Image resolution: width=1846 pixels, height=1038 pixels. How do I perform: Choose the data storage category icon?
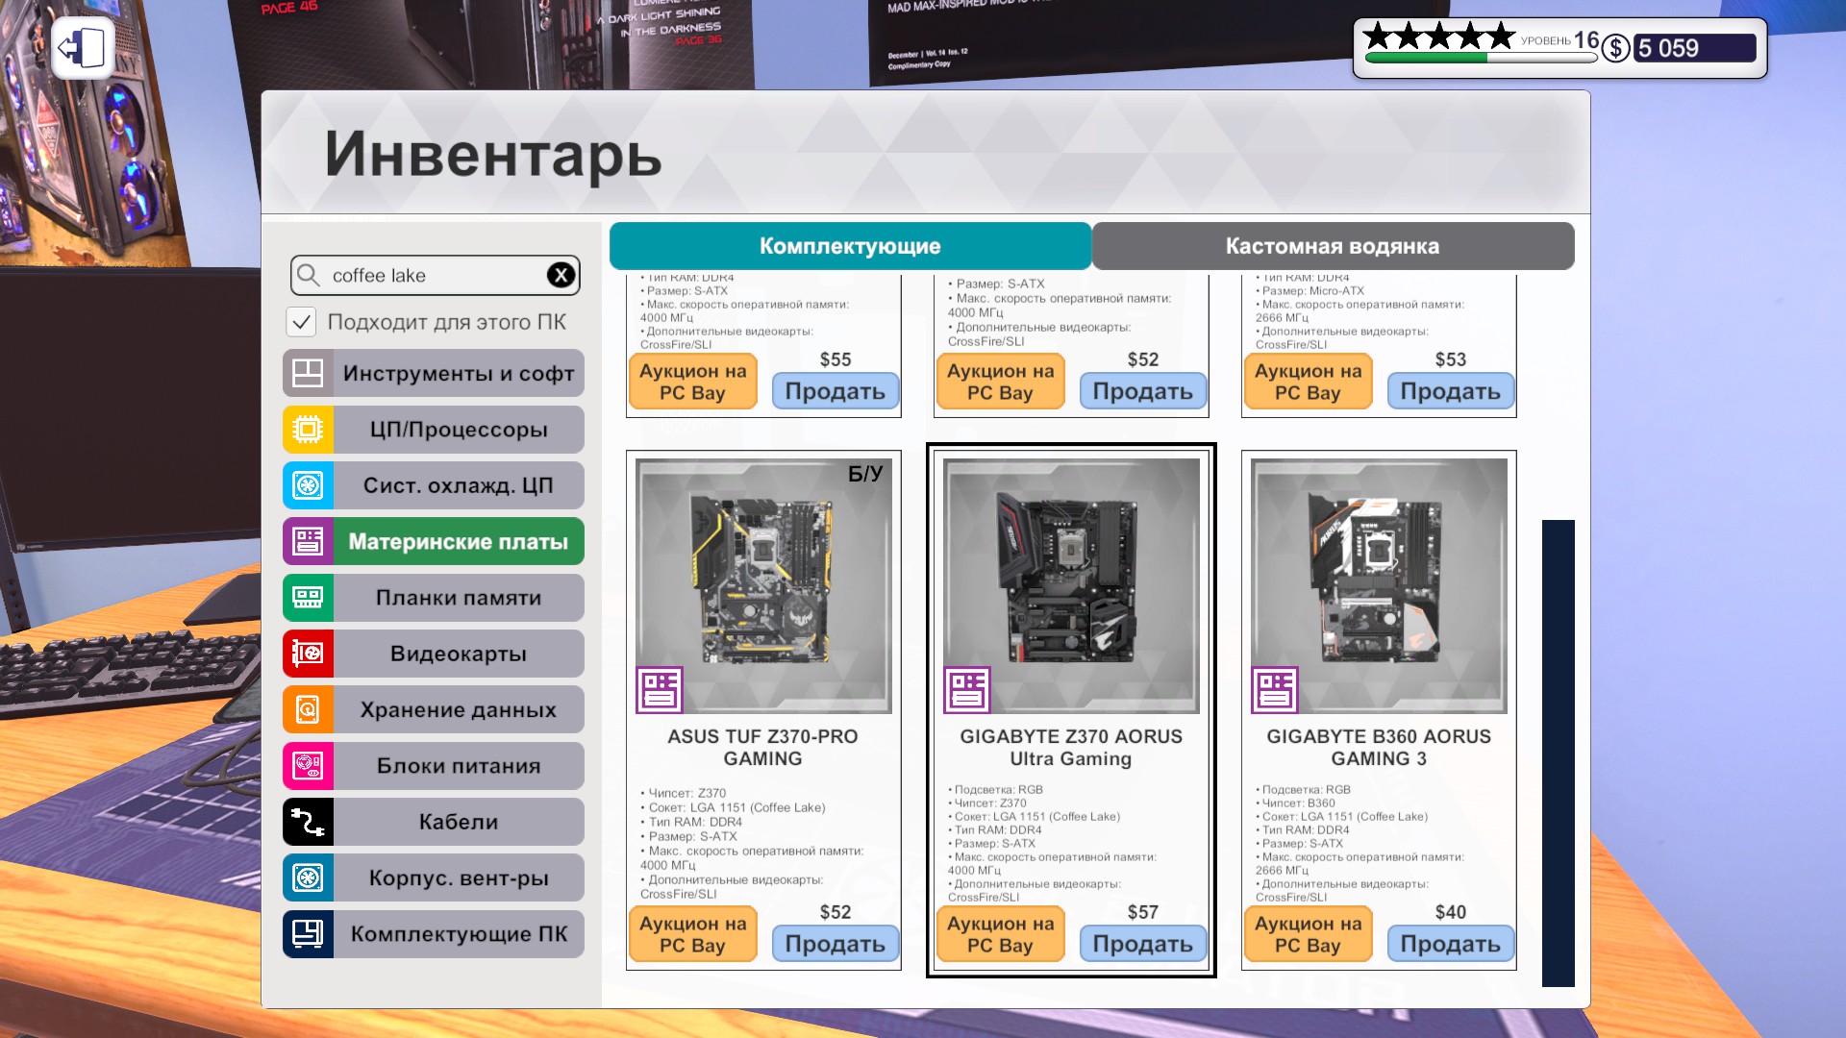(x=308, y=710)
